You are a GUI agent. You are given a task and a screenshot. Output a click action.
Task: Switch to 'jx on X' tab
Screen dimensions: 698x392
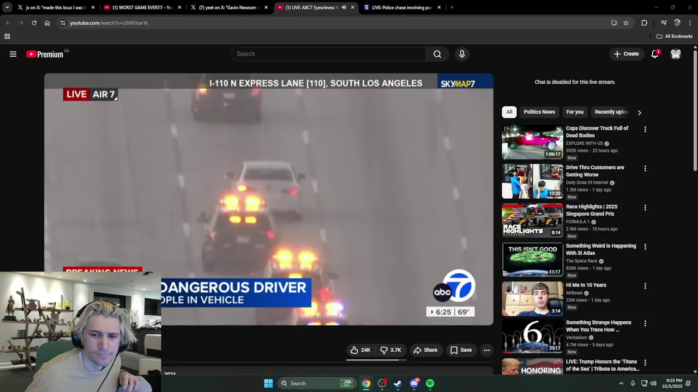point(56,8)
